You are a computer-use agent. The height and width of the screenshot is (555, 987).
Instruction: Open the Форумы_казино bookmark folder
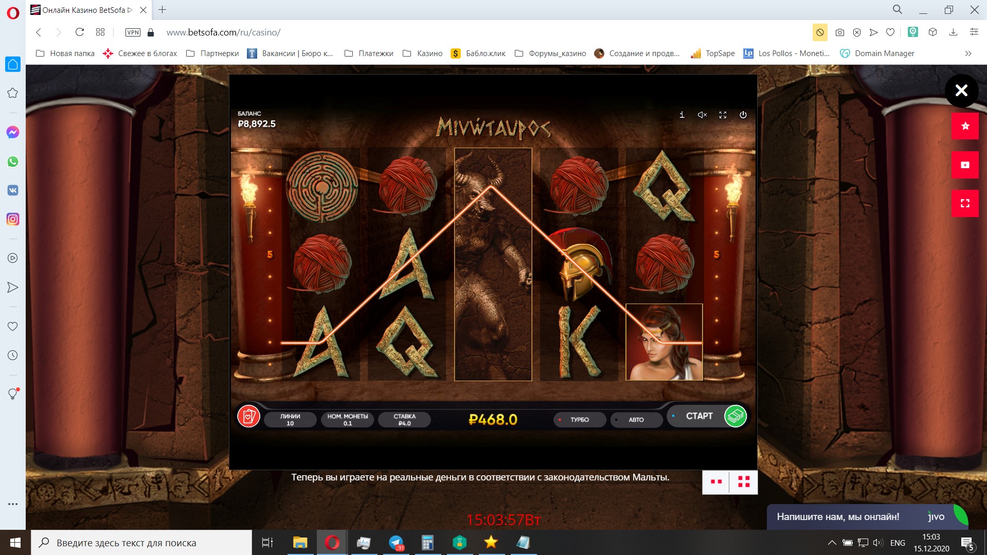point(550,53)
